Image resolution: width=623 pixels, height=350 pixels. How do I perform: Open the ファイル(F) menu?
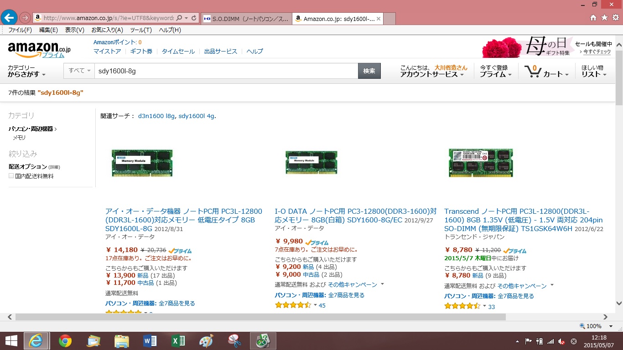pos(20,30)
